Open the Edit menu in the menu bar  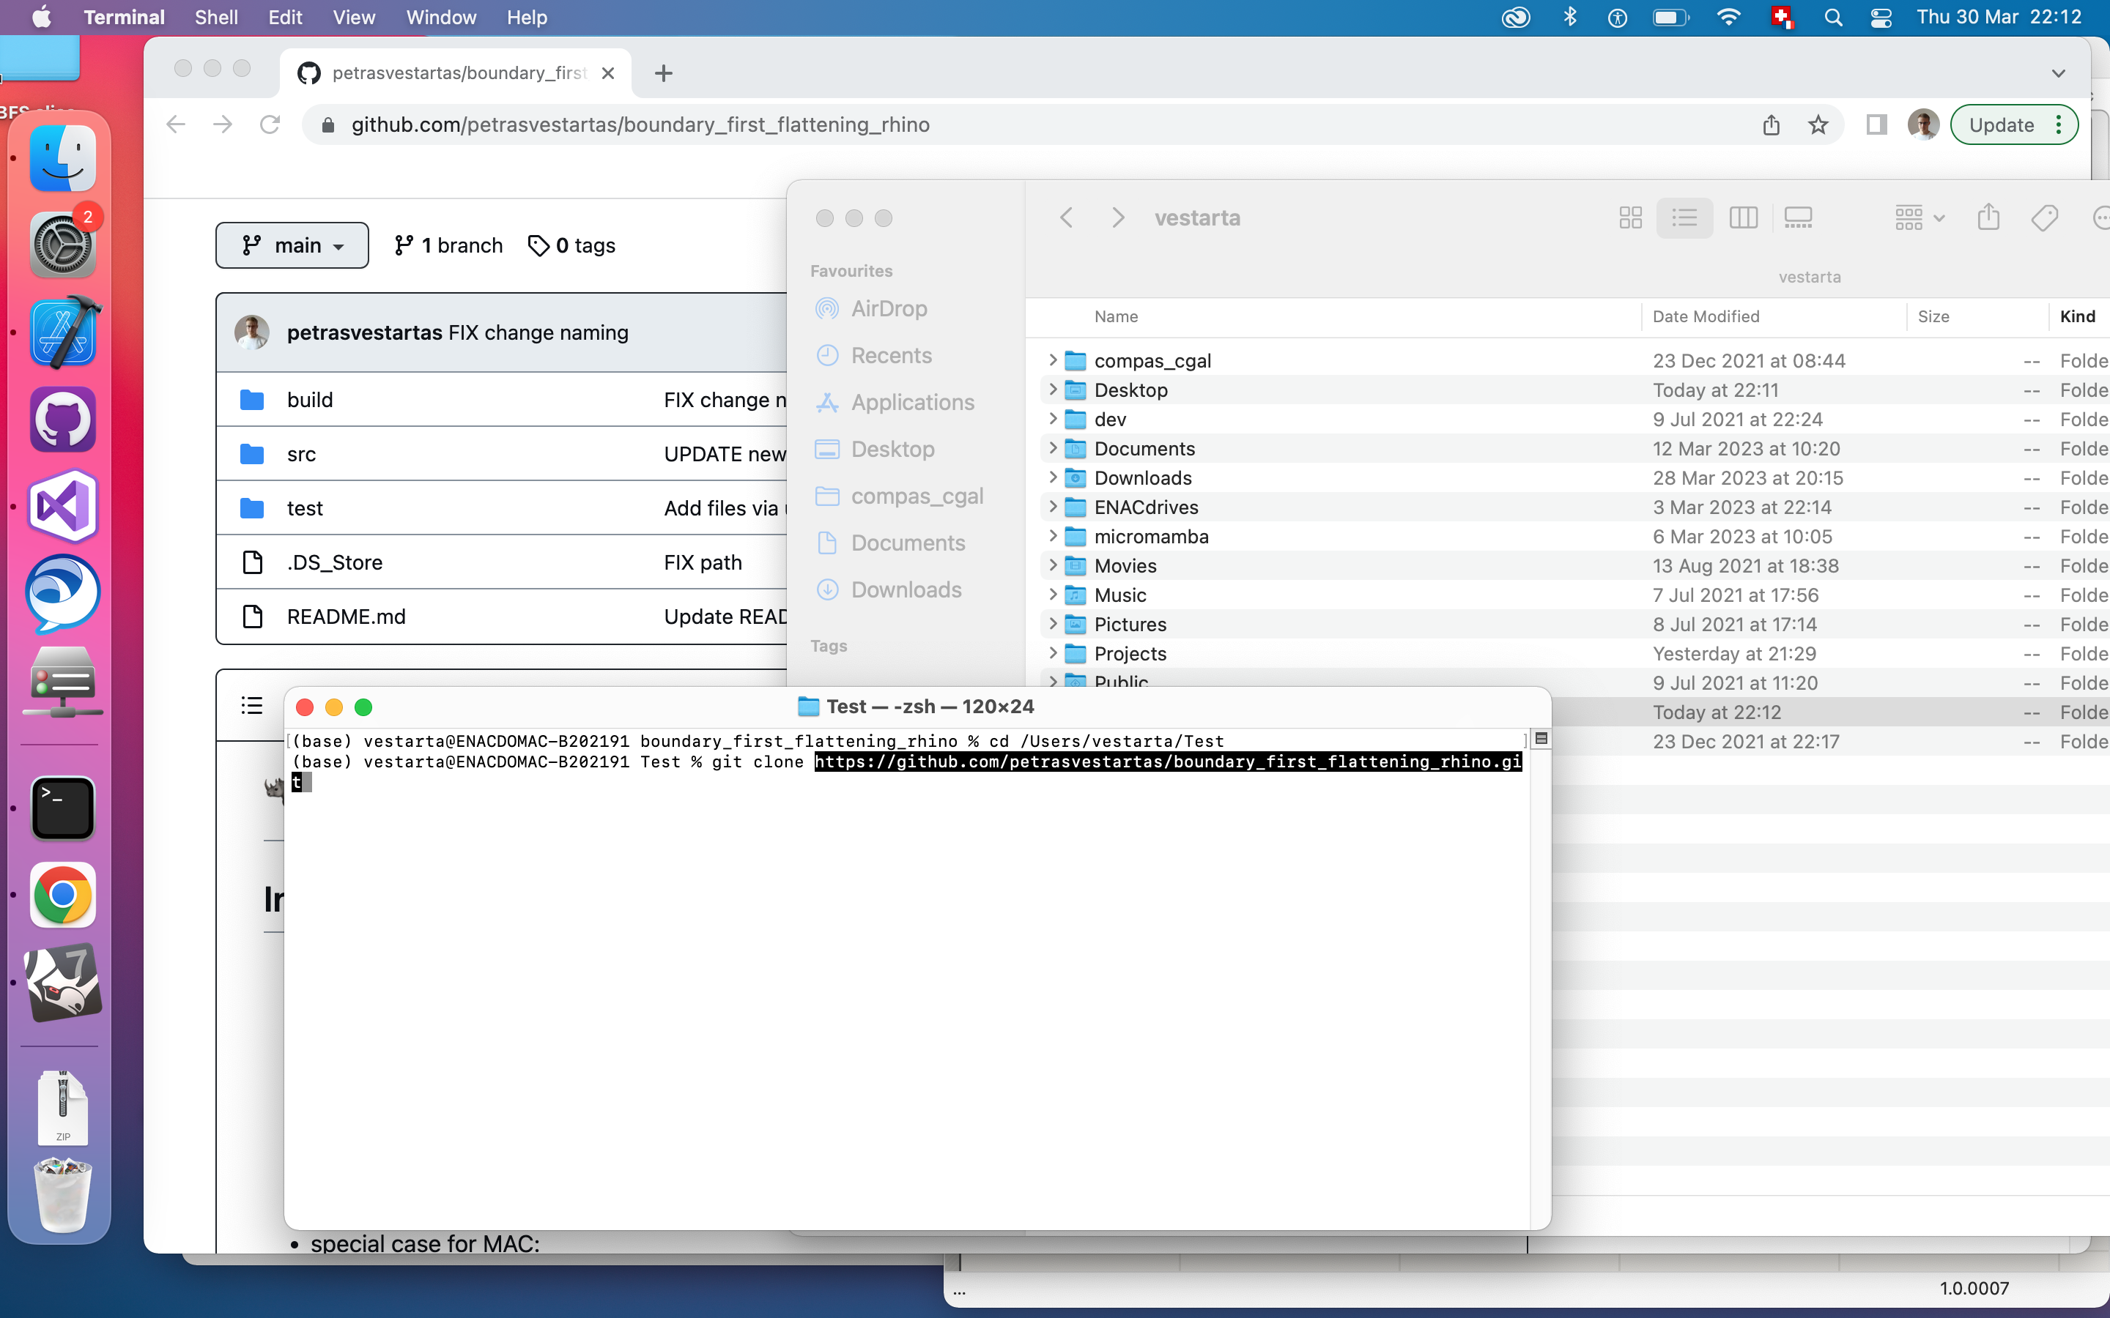pyautogui.click(x=284, y=18)
